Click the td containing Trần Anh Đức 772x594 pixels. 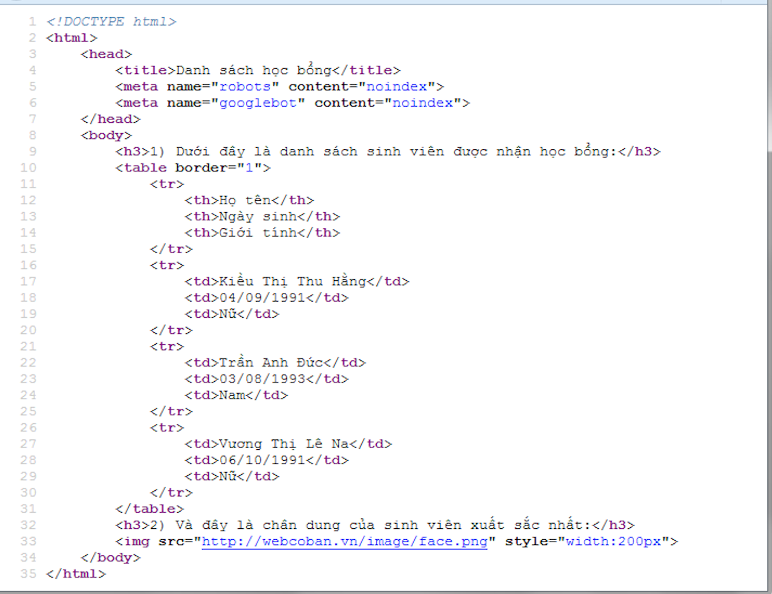(271, 362)
